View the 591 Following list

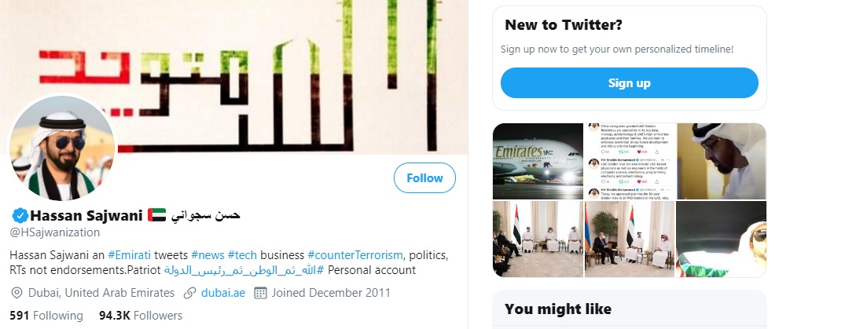pyautogui.click(x=46, y=316)
